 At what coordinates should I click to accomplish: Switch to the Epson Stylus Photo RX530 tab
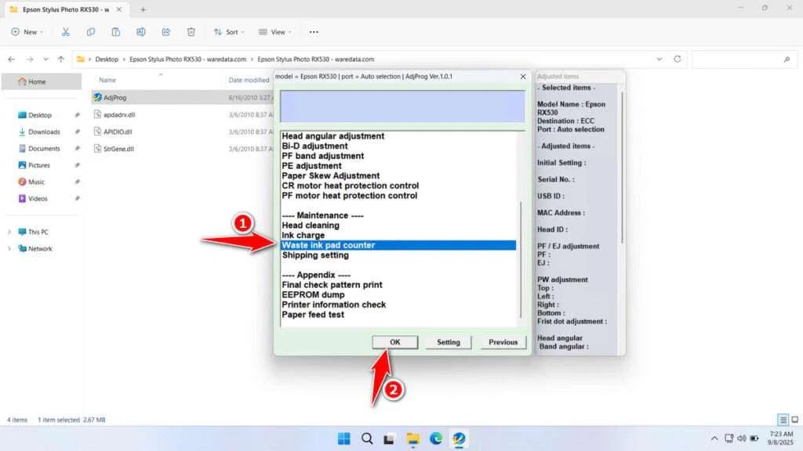67,10
